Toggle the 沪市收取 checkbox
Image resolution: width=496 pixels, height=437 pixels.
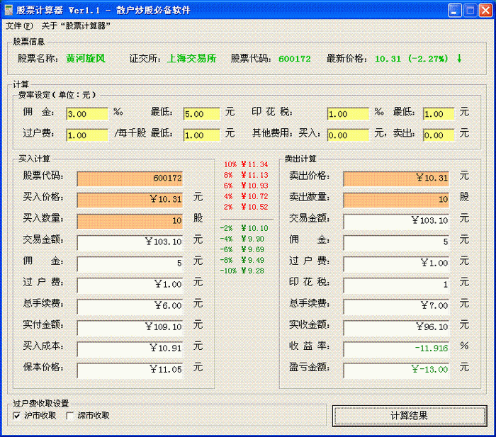click(17, 416)
